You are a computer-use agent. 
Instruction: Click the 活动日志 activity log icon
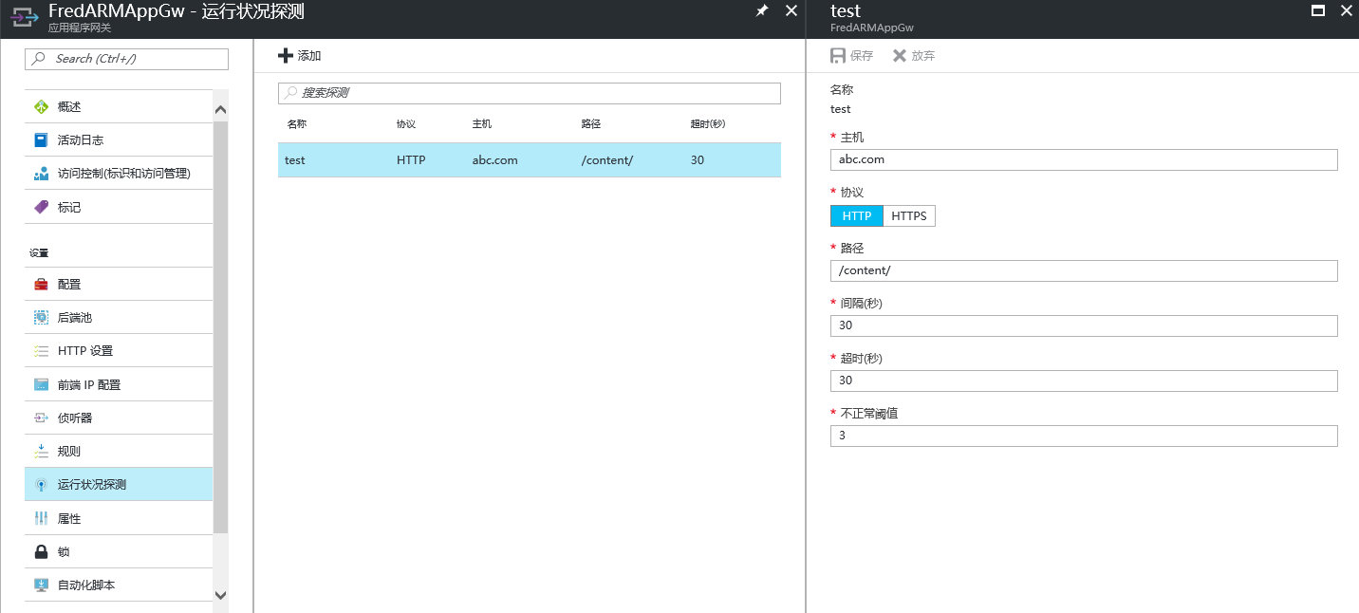point(41,139)
